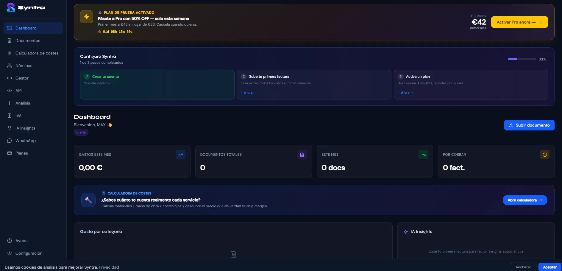This screenshot has width=562, height=271.
Task: Click the crafts tag badge
Action: point(81,132)
